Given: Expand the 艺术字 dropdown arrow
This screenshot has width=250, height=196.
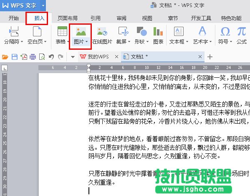Looking at the screenshot, I should click(210, 42).
